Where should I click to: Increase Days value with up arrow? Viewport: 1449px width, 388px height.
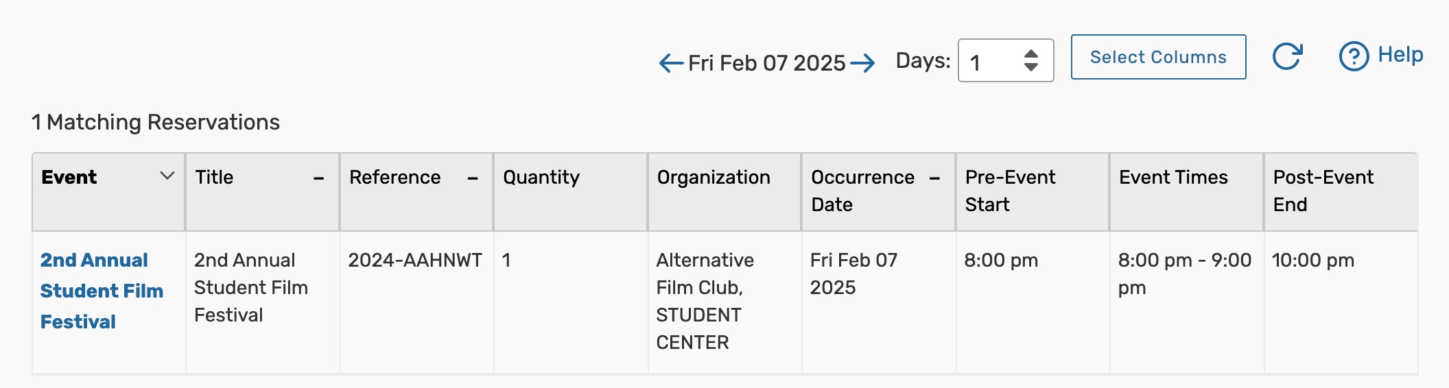(1030, 53)
